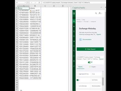Viewport: 121px width, 91px height.
Task: Click the Home breadcrumb link
Action: [x=78, y=19]
